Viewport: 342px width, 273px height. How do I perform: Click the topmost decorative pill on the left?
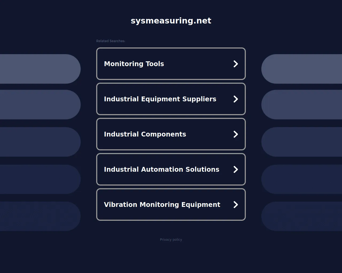[40, 69]
